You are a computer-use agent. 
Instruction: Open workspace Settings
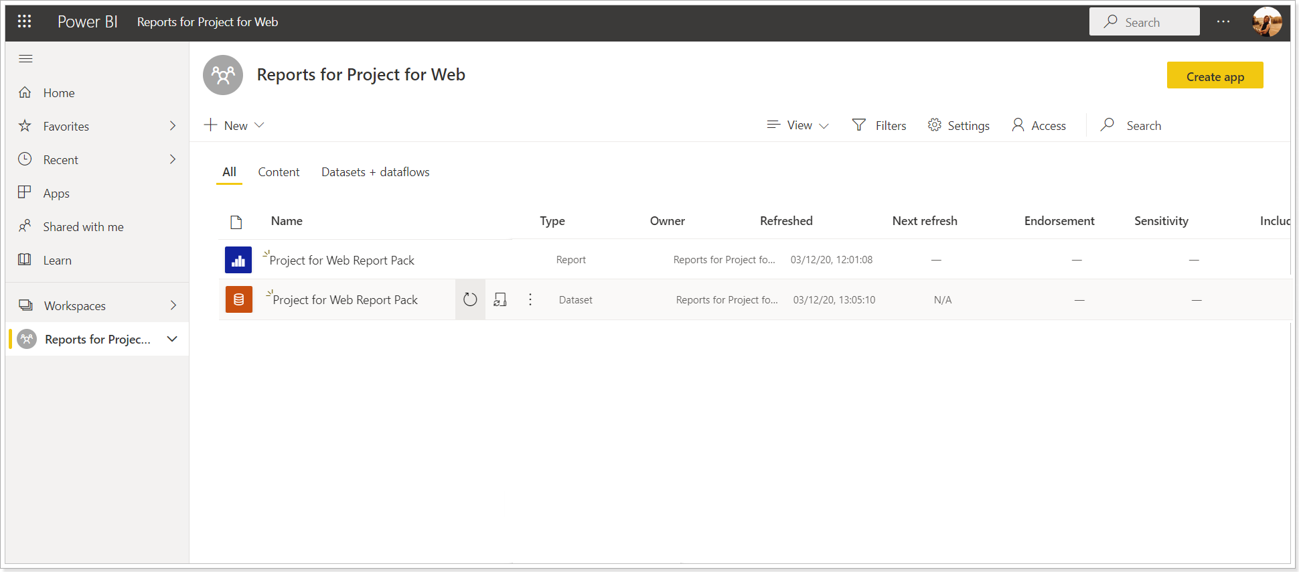(959, 125)
